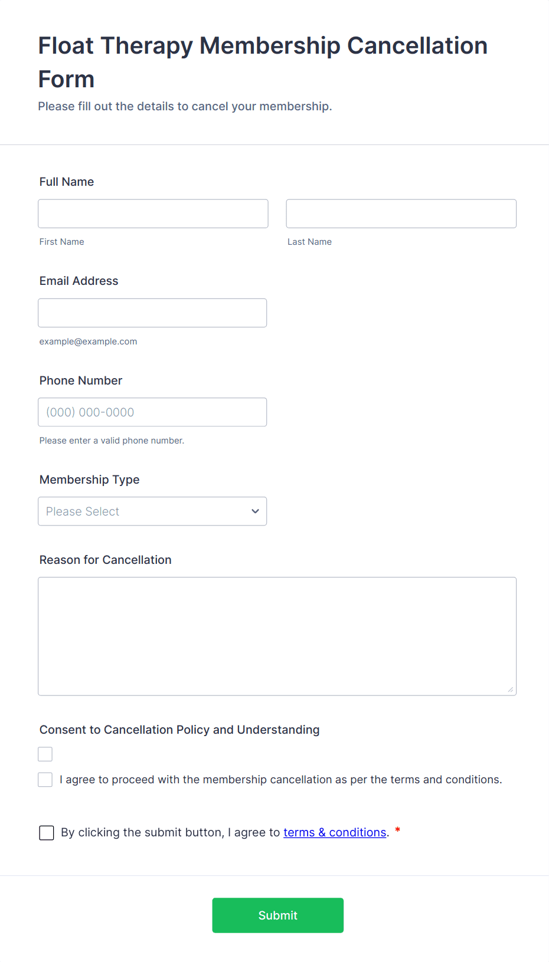Click the First Name input field
549x962 pixels.
tap(153, 214)
